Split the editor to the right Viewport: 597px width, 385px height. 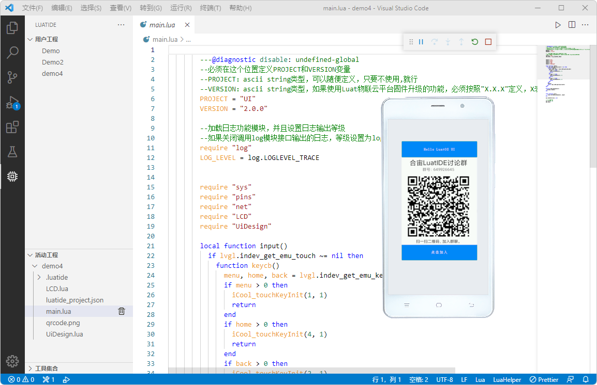[572, 25]
